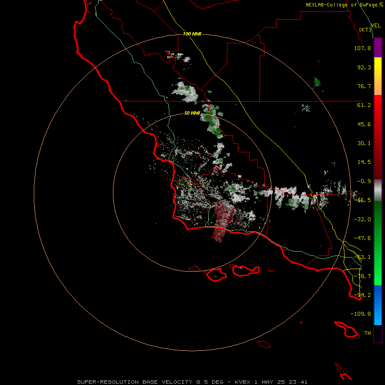Click the purple segment of color bar
The width and height of the screenshot is (385, 385).
coord(378,47)
